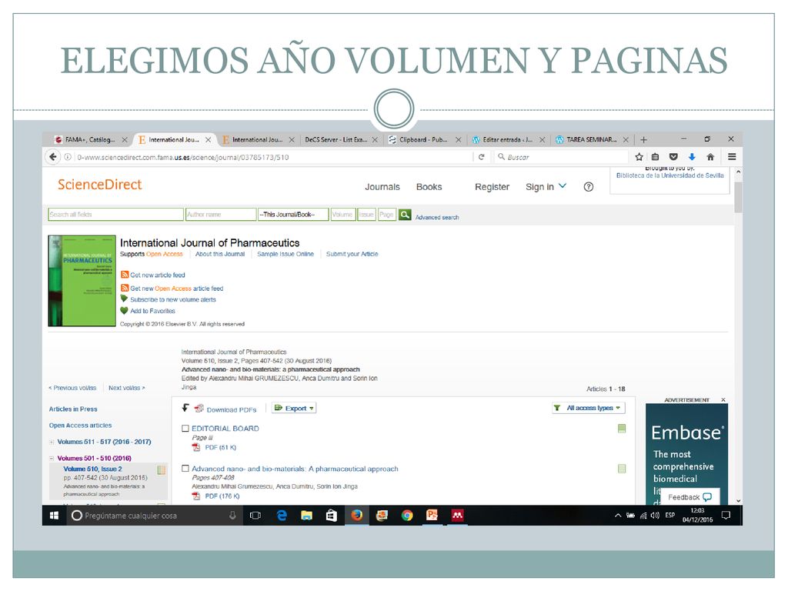Image resolution: width=788 pixels, height=591 pixels.
Task: Click About this Journal link
Action: pos(219,254)
